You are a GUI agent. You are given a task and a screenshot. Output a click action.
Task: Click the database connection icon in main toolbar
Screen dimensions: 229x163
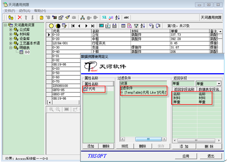(11, 18)
